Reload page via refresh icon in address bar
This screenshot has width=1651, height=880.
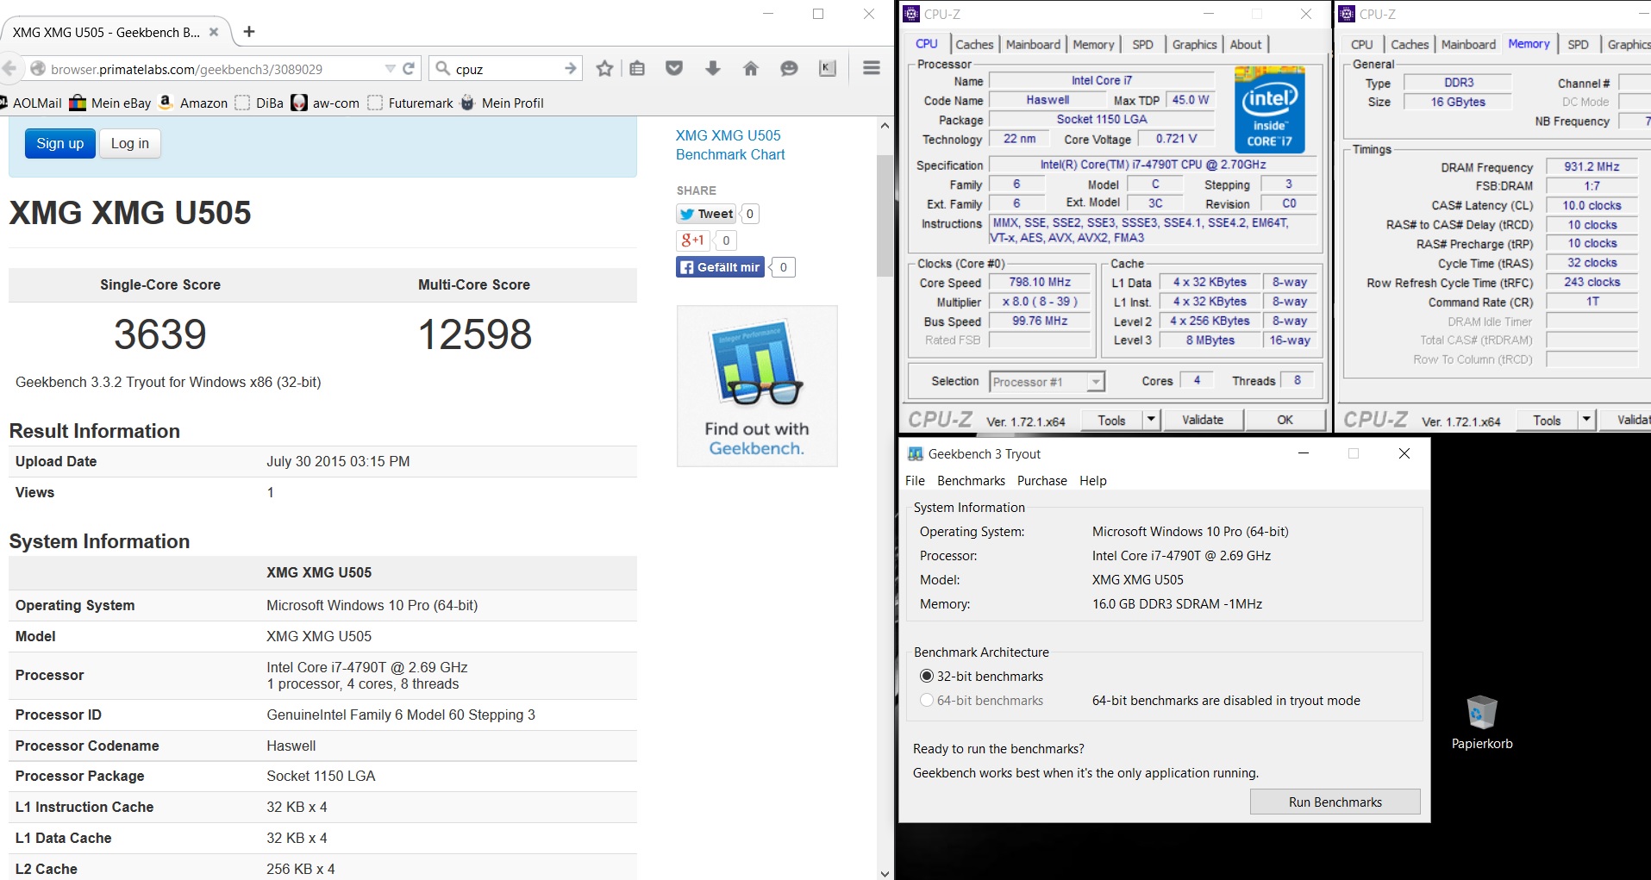click(x=409, y=69)
